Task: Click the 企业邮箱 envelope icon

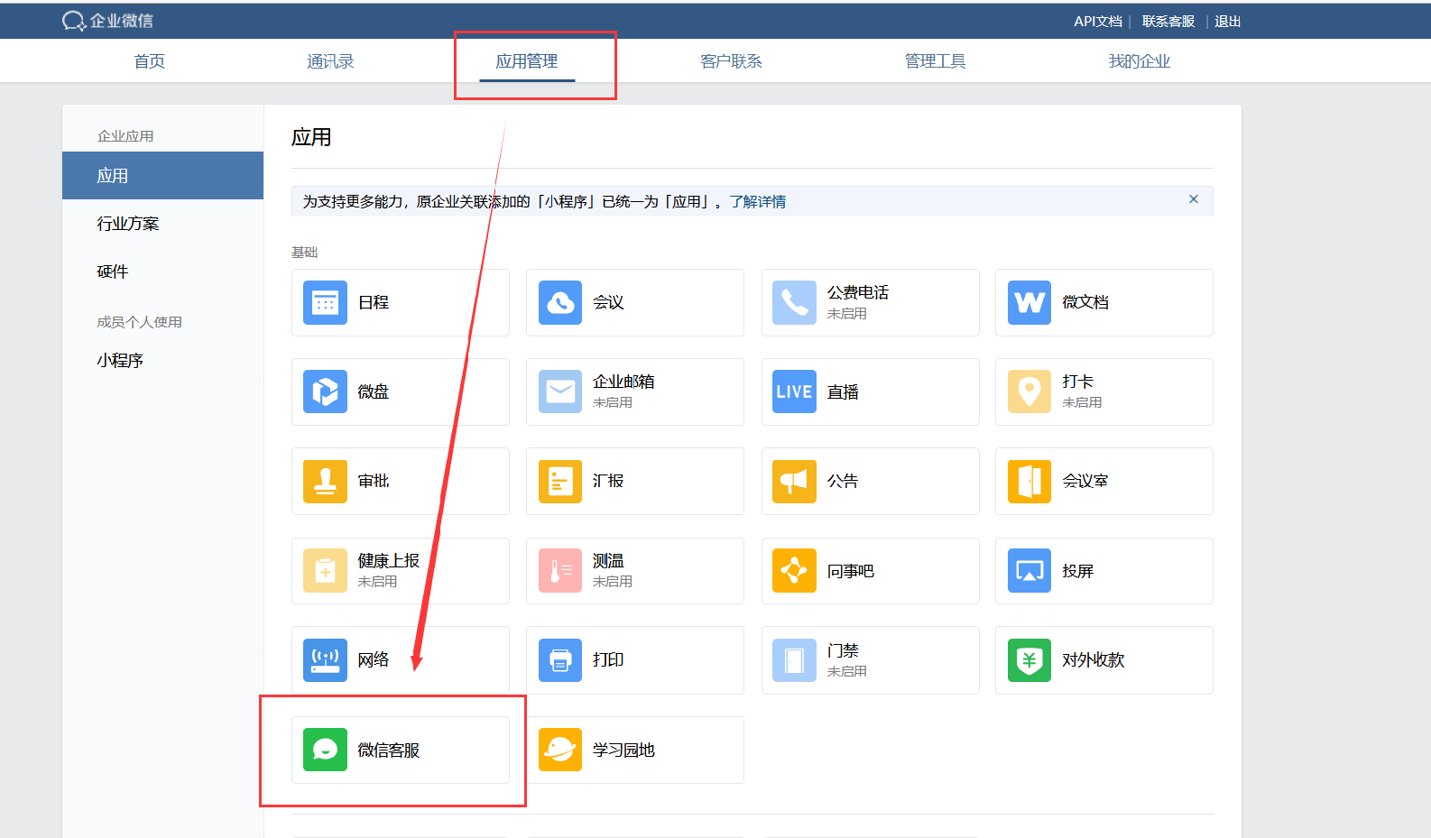Action: click(x=560, y=391)
